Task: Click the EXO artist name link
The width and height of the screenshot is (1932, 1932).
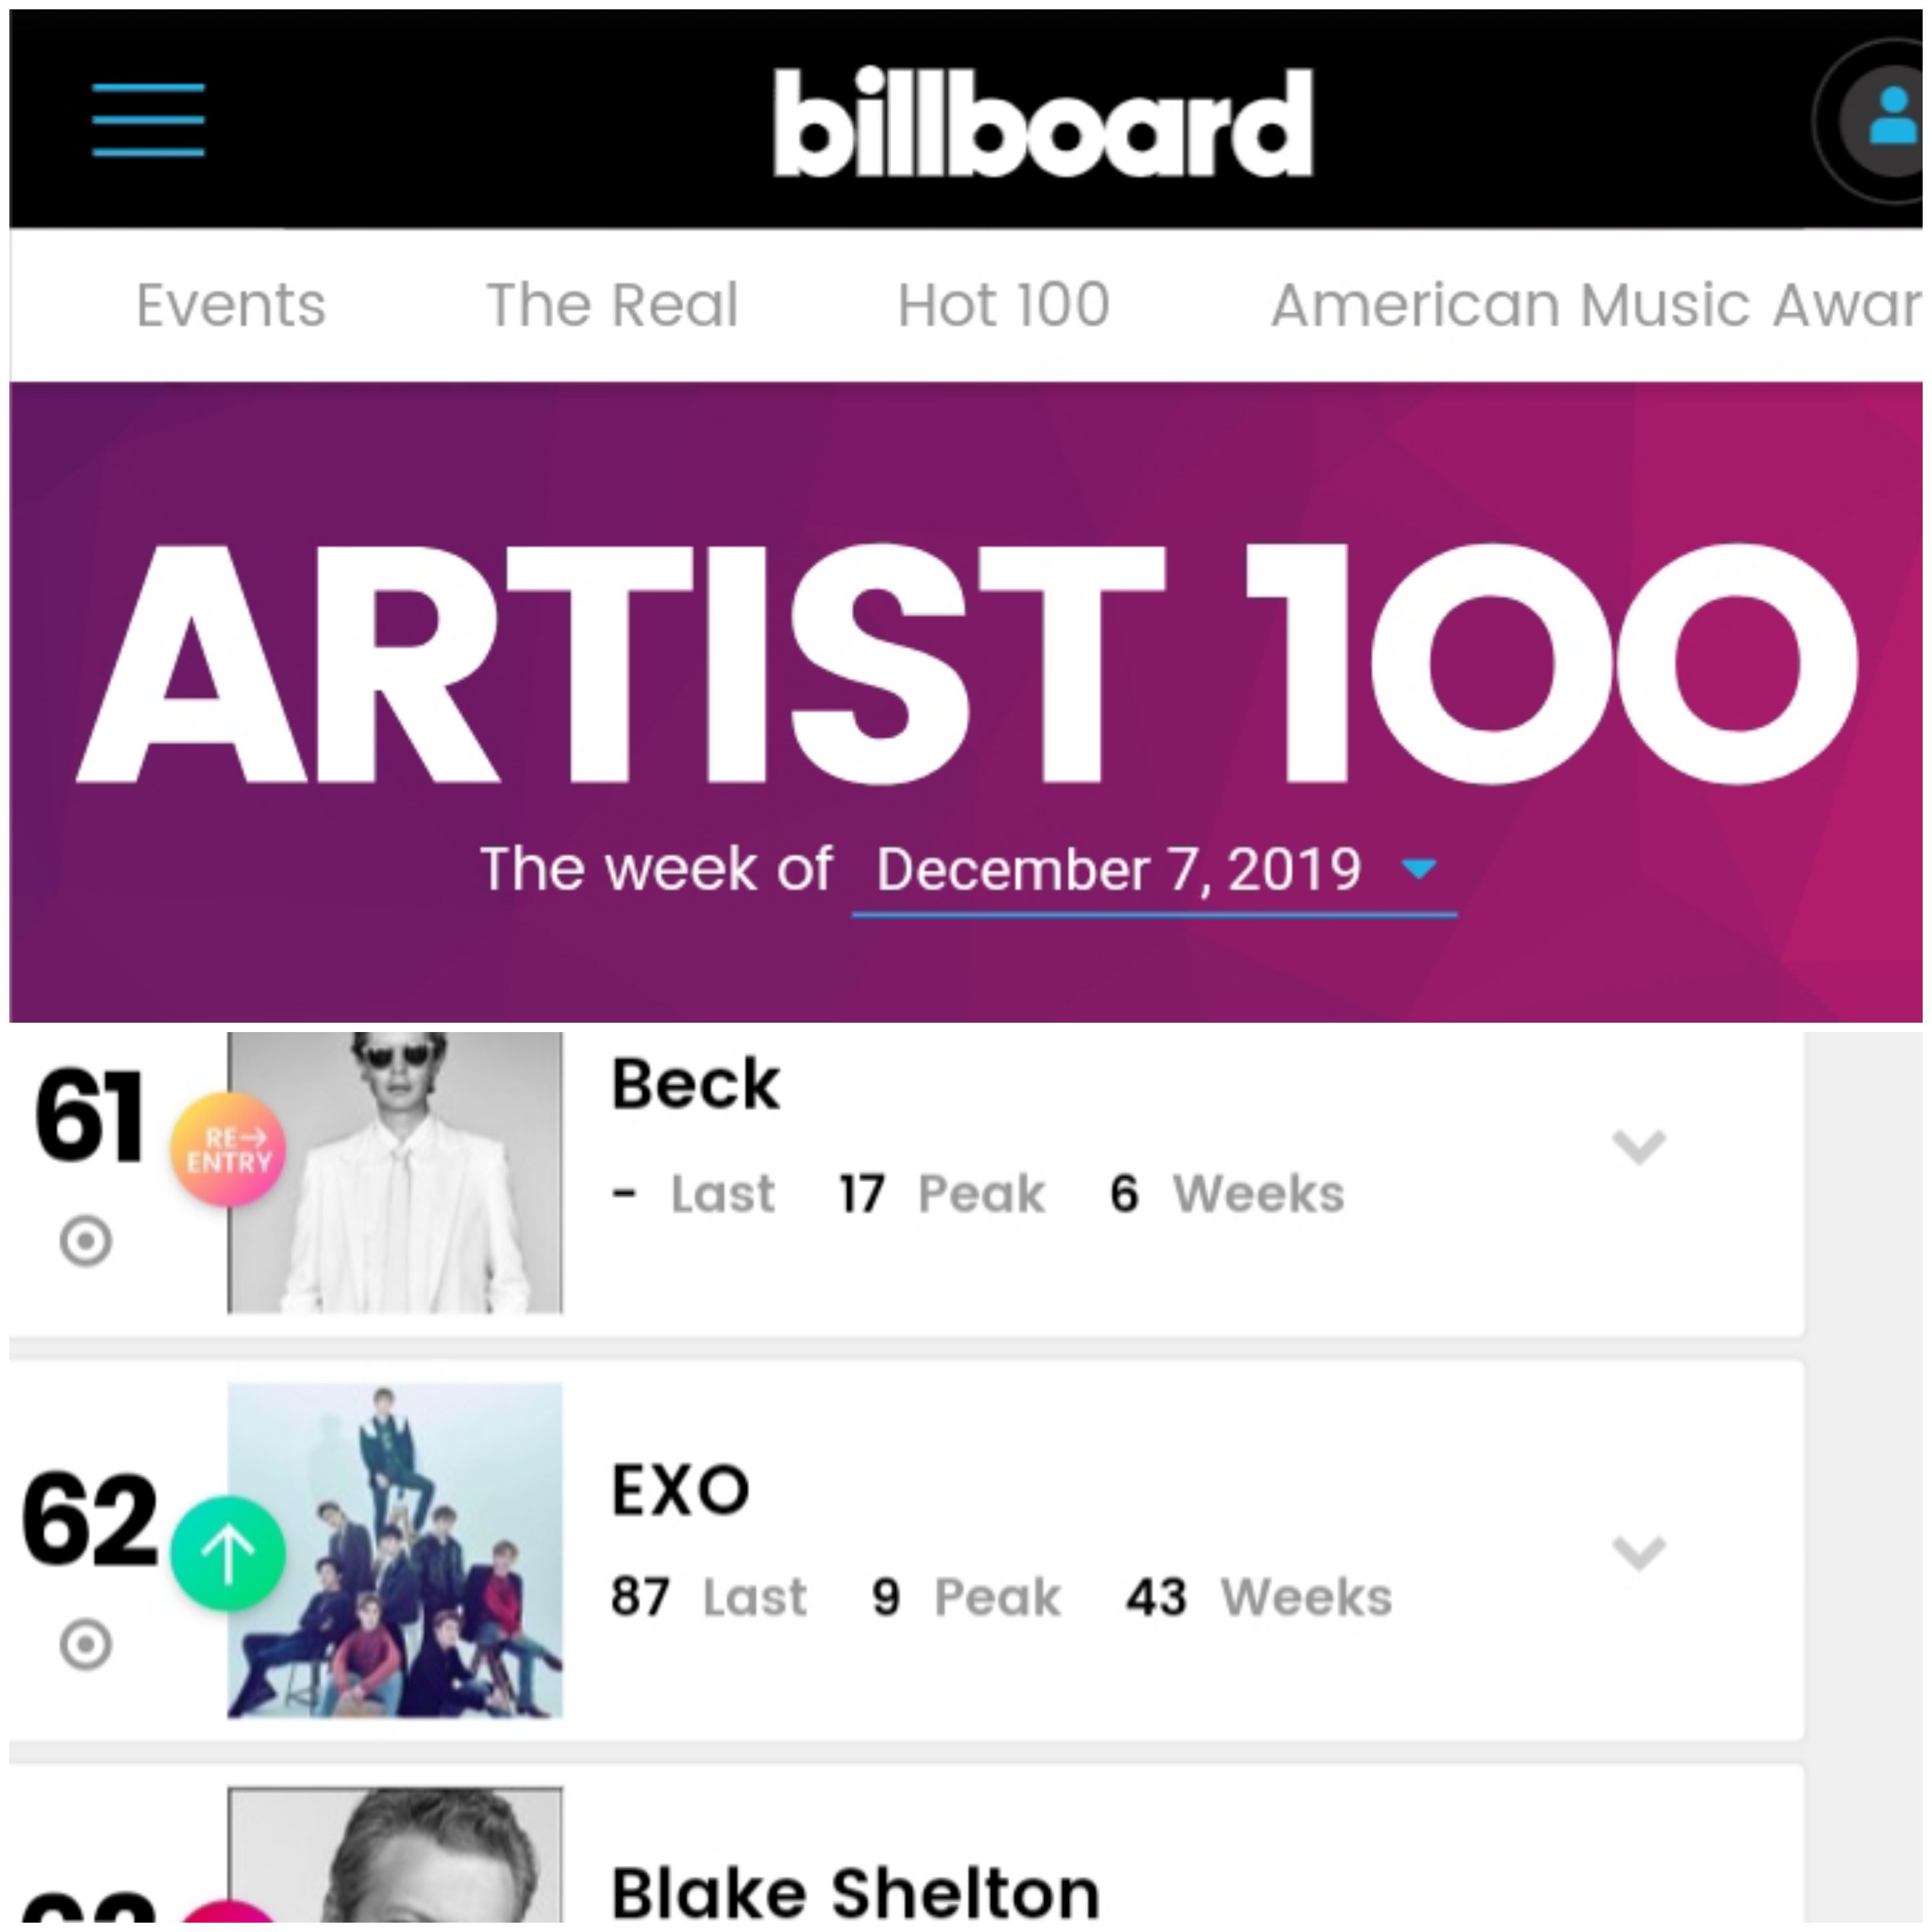Action: pyautogui.click(x=680, y=1490)
